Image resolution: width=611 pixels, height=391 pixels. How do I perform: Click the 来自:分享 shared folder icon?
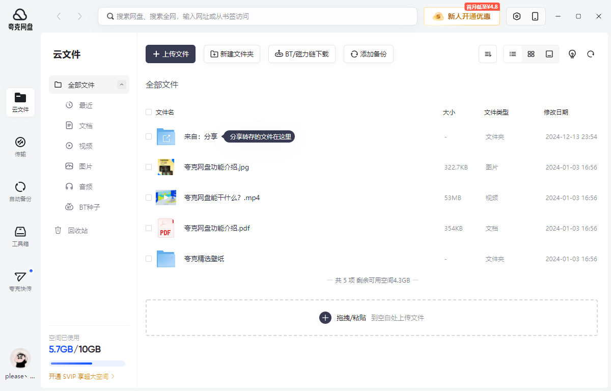(166, 136)
